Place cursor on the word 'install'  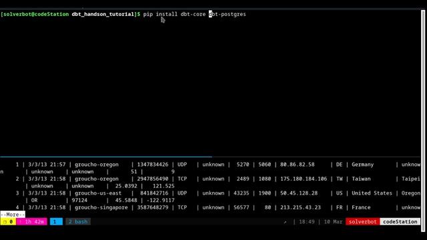(167, 14)
